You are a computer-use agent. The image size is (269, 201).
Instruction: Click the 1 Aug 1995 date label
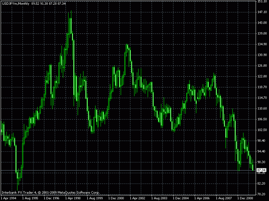30,198
